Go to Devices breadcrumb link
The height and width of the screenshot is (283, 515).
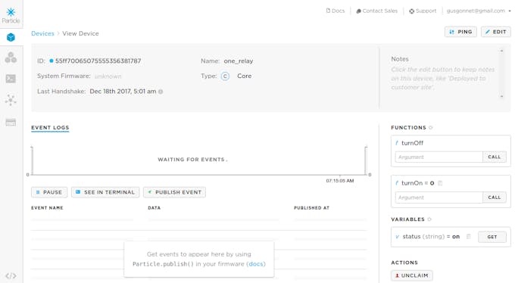coord(42,33)
